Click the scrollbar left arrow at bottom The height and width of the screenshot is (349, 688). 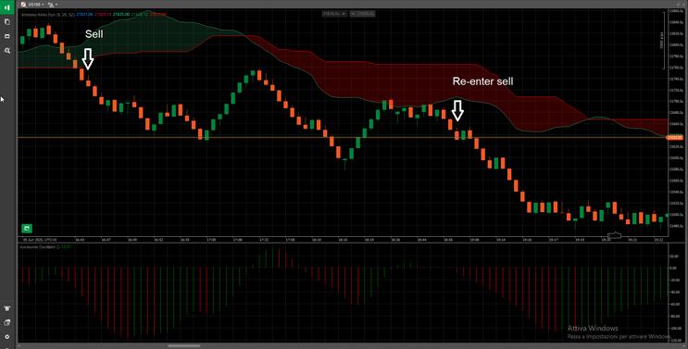[x=19, y=346]
